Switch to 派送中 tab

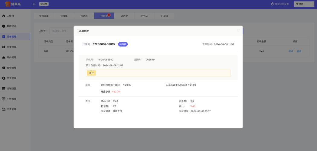pos(124,16)
